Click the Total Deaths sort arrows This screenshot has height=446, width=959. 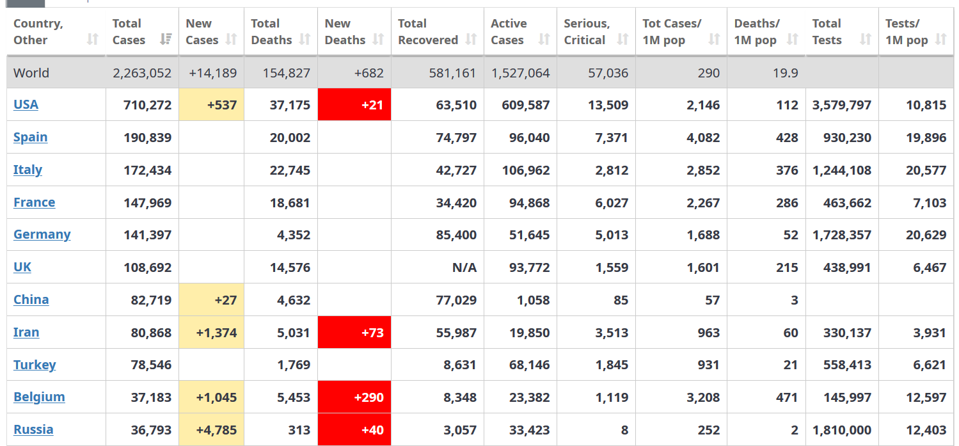click(x=305, y=40)
